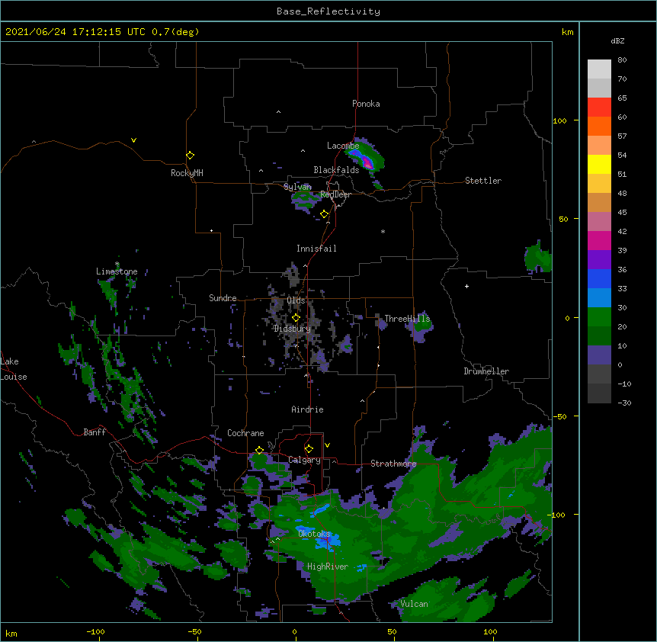The image size is (657, 642).
Task: Select the yellow swatch below 54 dBZ
Action: (599, 165)
